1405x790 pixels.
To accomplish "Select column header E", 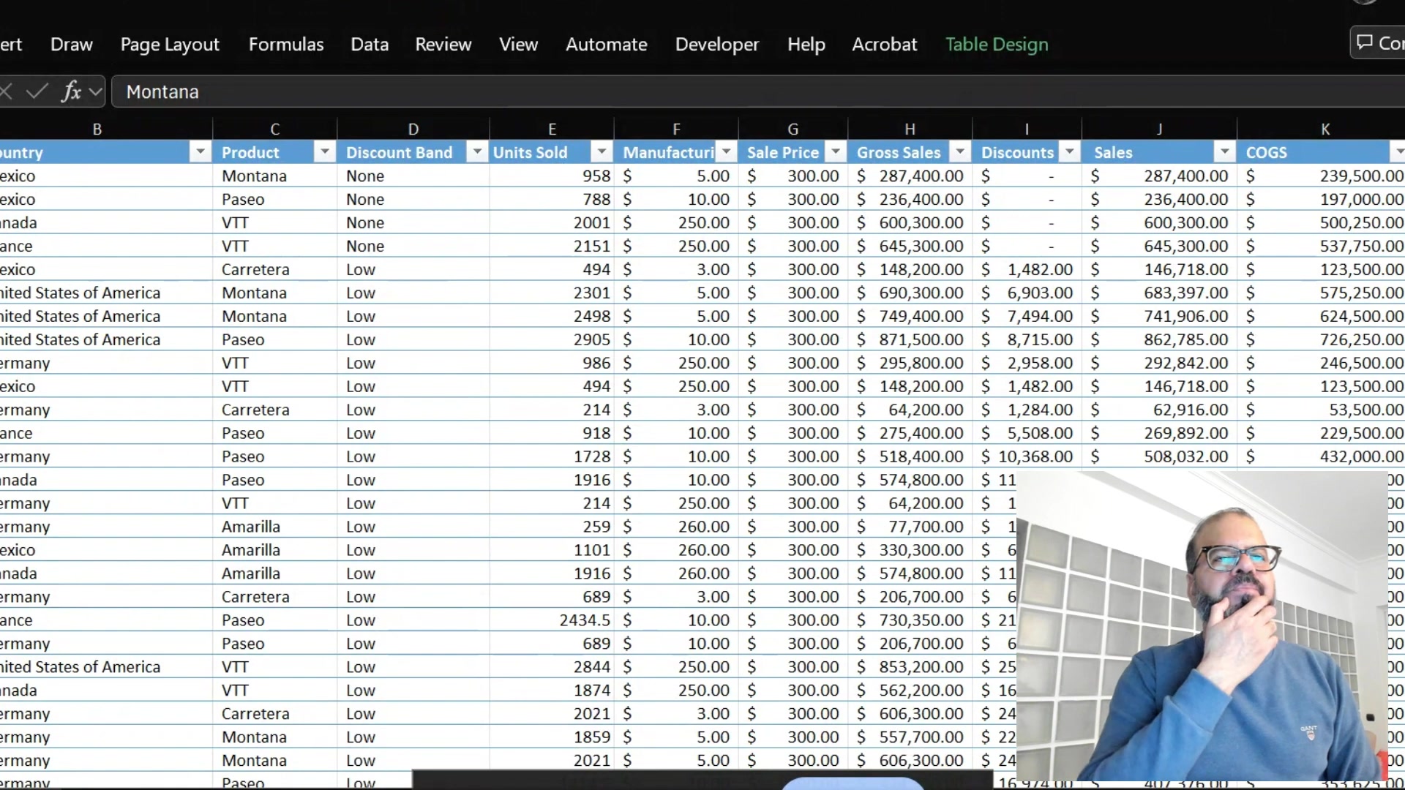I will click(x=552, y=129).
